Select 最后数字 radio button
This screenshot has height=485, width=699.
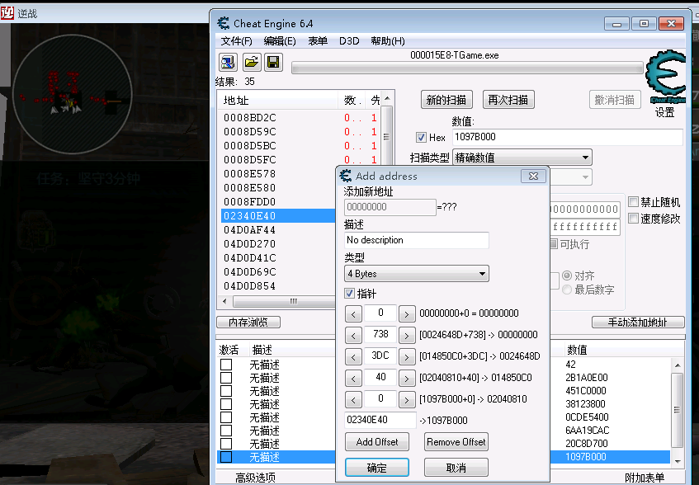567,290
